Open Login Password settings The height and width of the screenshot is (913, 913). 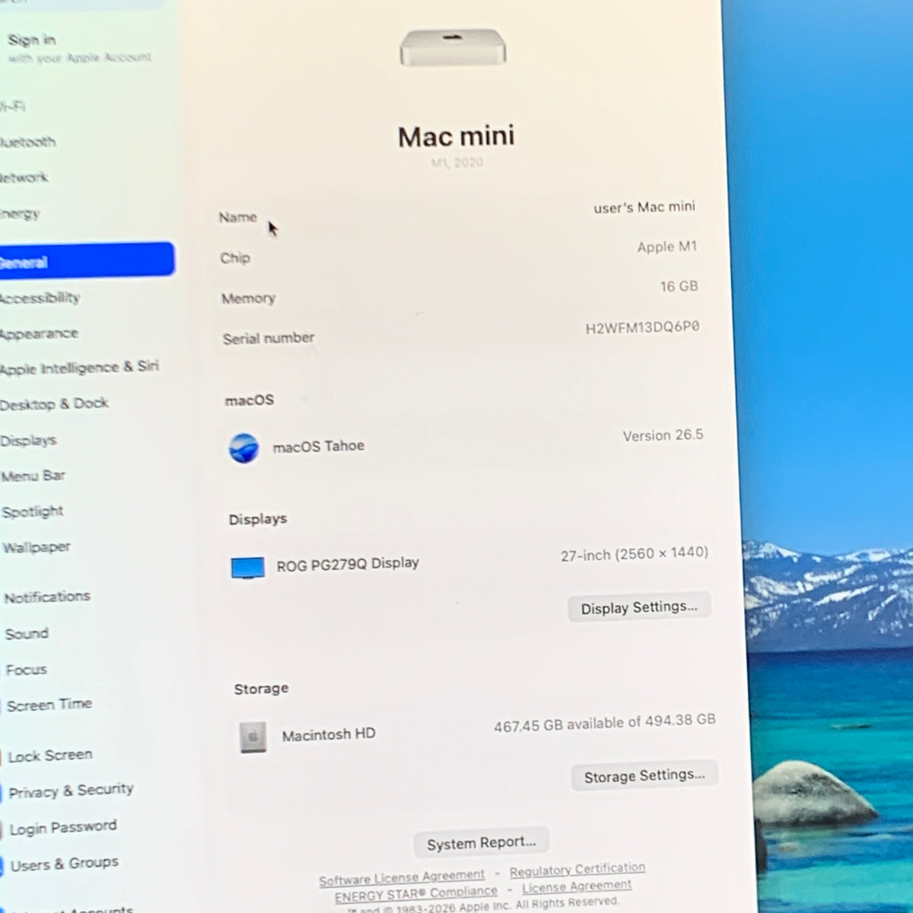coord(63,827)
